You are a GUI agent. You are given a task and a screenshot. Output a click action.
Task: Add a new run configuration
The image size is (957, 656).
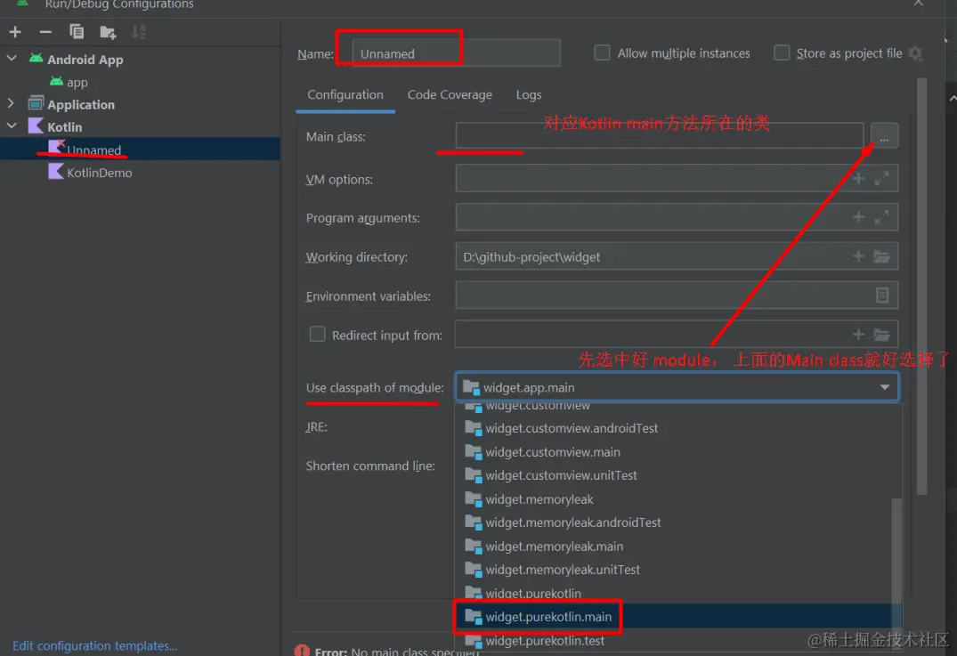[x=14, y=31]
